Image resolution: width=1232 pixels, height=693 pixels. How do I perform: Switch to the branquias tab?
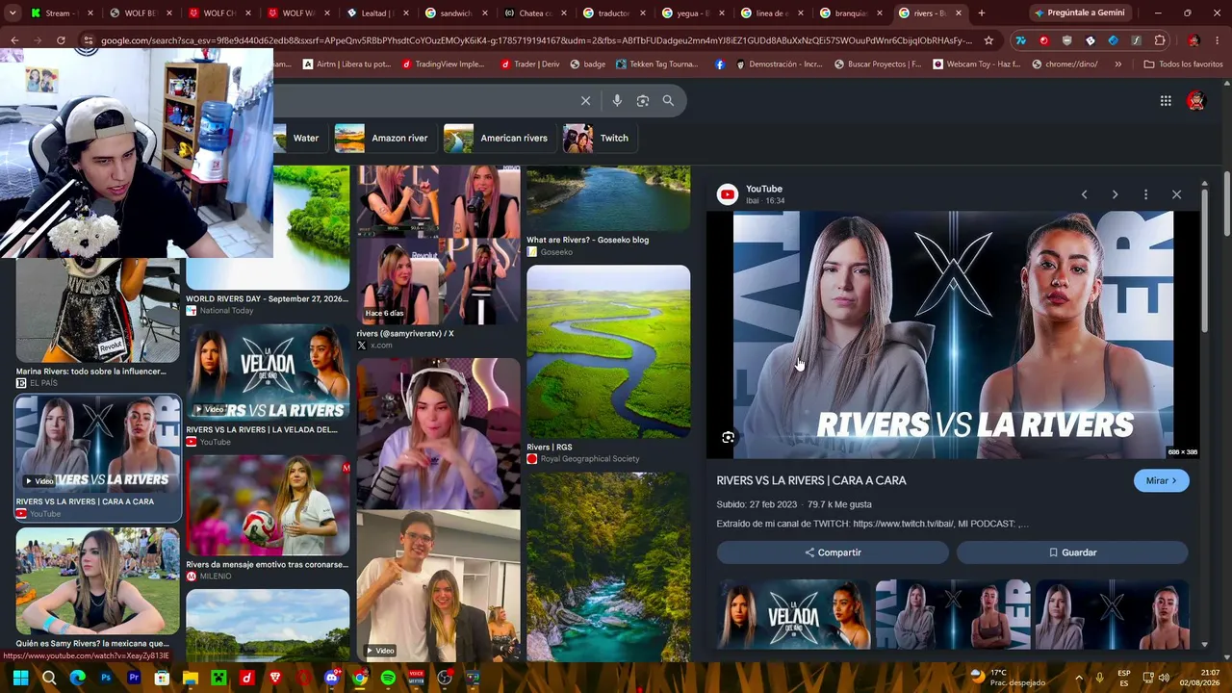pyautogui.click(x=852, y=13)
